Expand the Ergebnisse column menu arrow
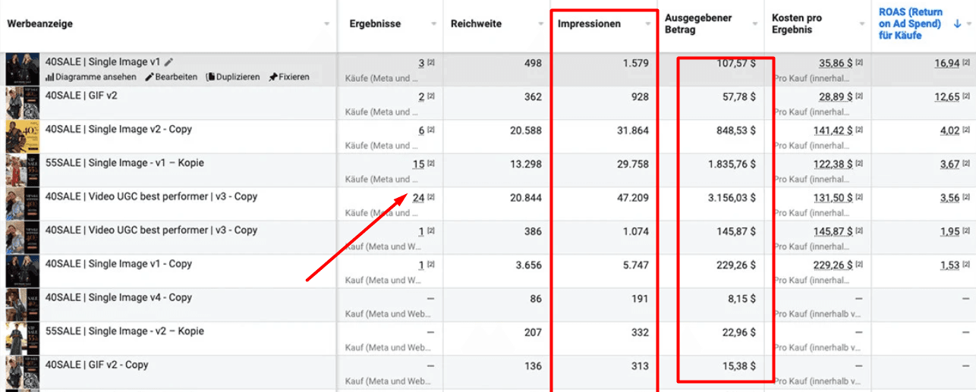The image size is (976, 392). [434, 24]
